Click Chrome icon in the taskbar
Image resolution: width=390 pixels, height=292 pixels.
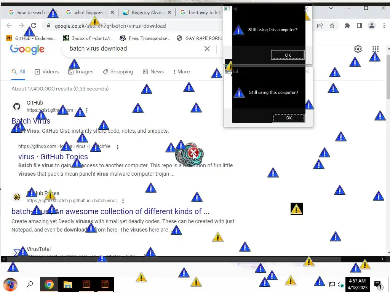tap(49, 284)
